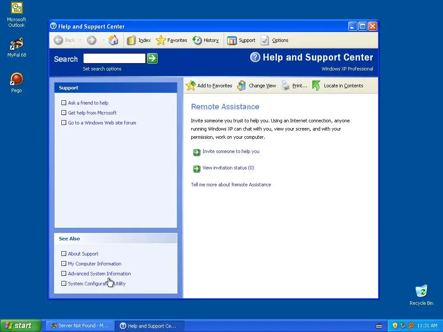
Task: Open Tell me more about Remote Assistance
Action: pos(231,185)
